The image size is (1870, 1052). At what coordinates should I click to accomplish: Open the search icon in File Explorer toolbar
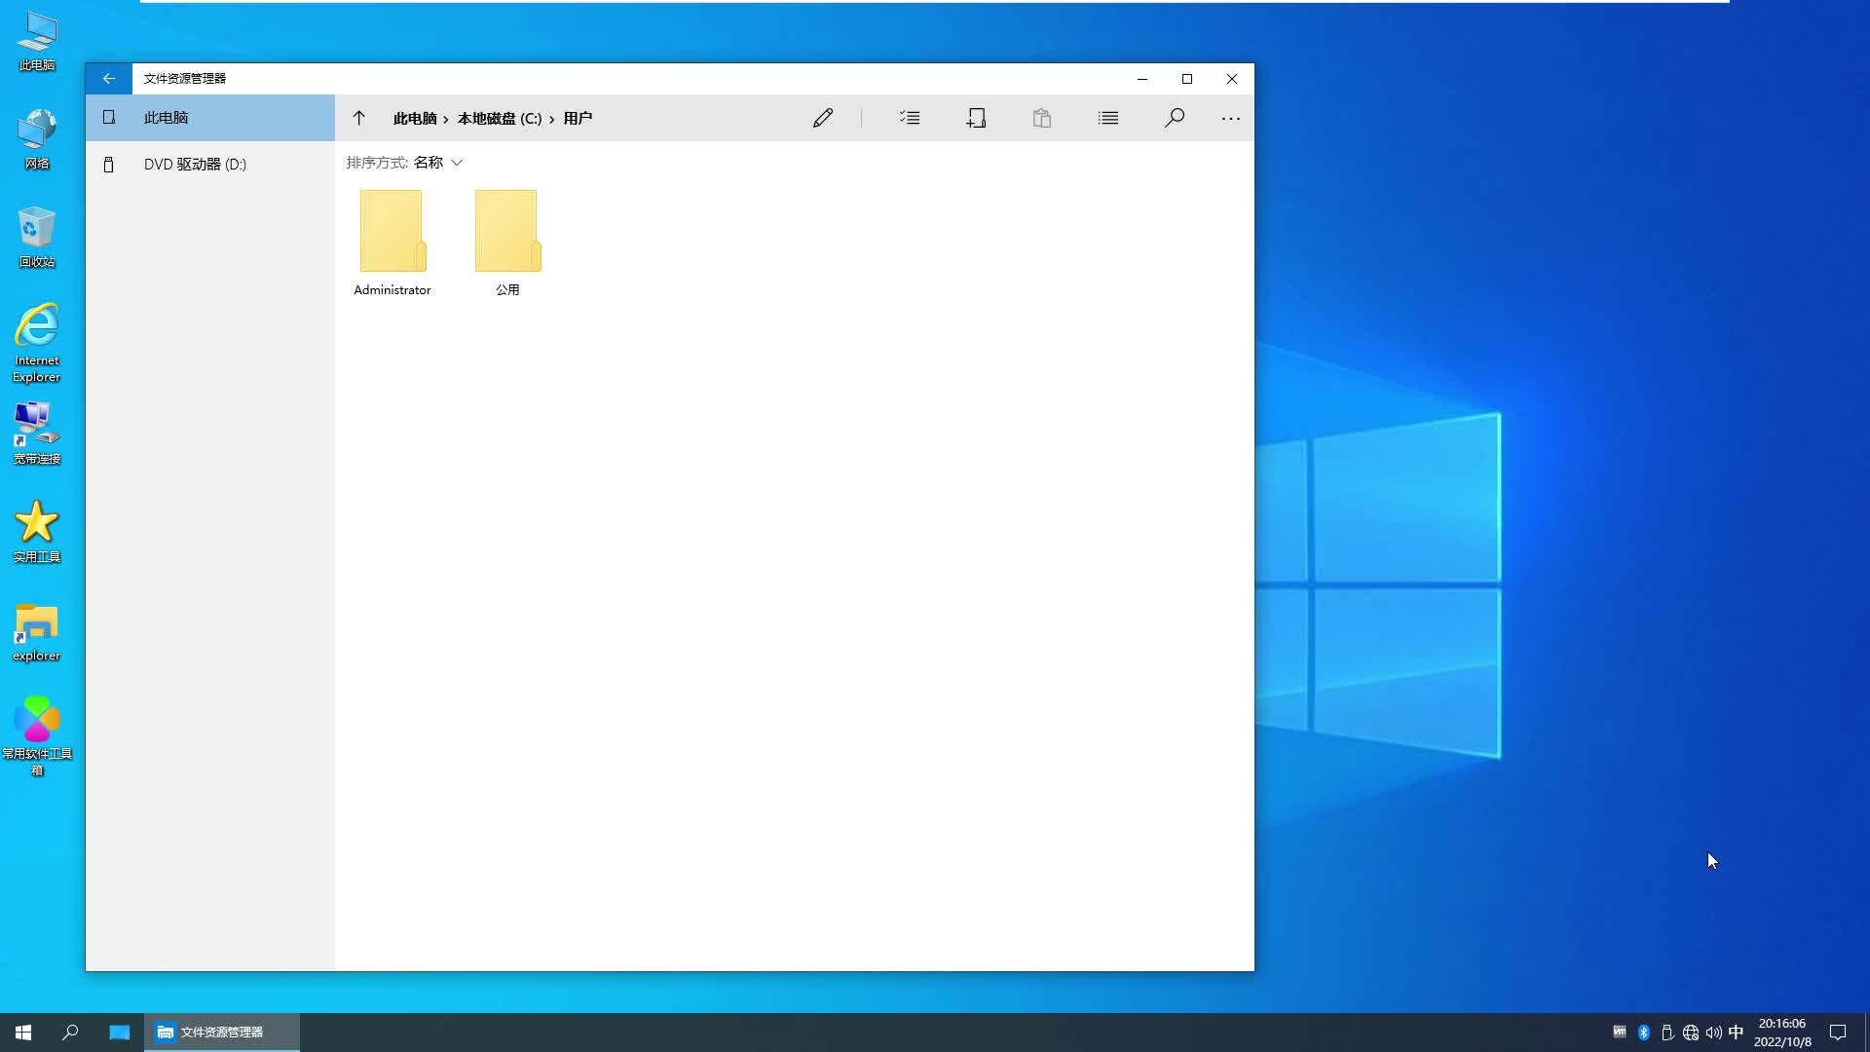click(1174, 118)
